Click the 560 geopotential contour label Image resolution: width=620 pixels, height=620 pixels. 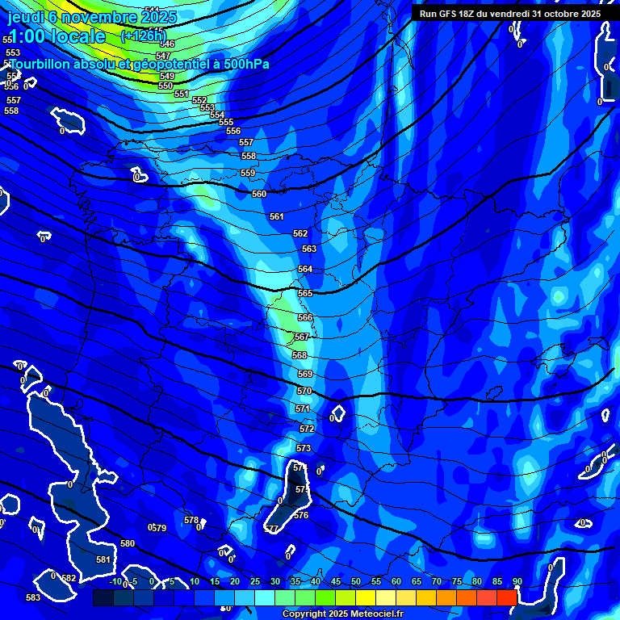point(258,195)
